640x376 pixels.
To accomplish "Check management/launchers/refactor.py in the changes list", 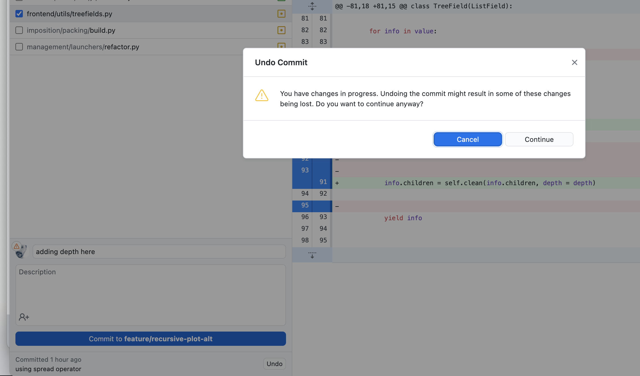I will (19, 46).
